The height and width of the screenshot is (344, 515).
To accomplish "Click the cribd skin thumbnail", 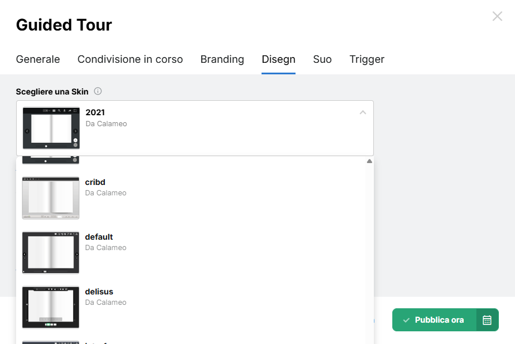I will click(51, 198).
